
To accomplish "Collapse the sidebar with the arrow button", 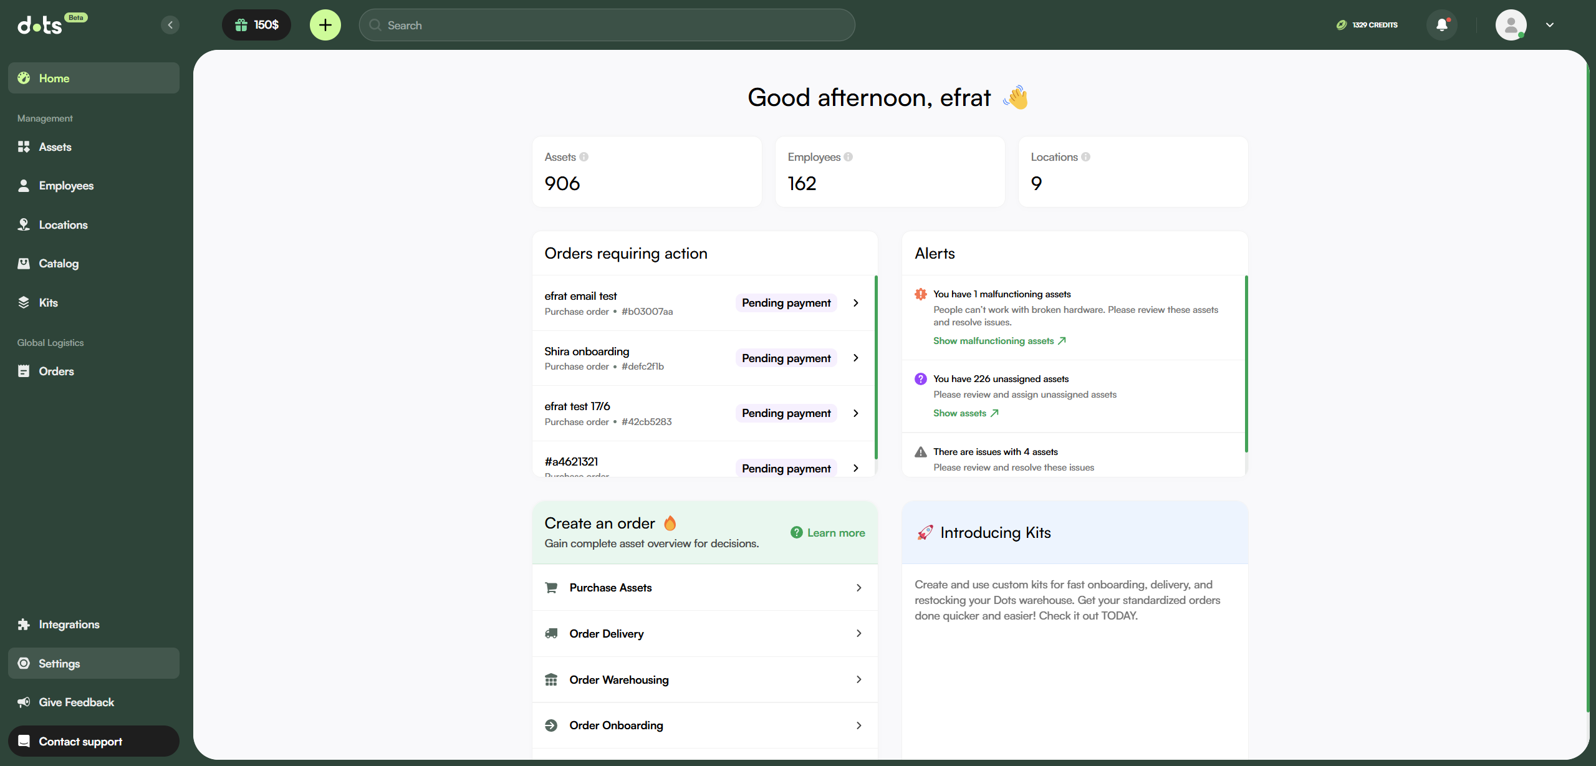I will 170,25.
